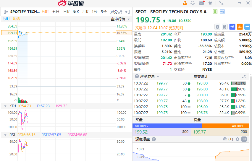This screenshot has height=161, width=252.
Task: Collapse the KDJ indicator panel
Action: [x=5, y=106]
